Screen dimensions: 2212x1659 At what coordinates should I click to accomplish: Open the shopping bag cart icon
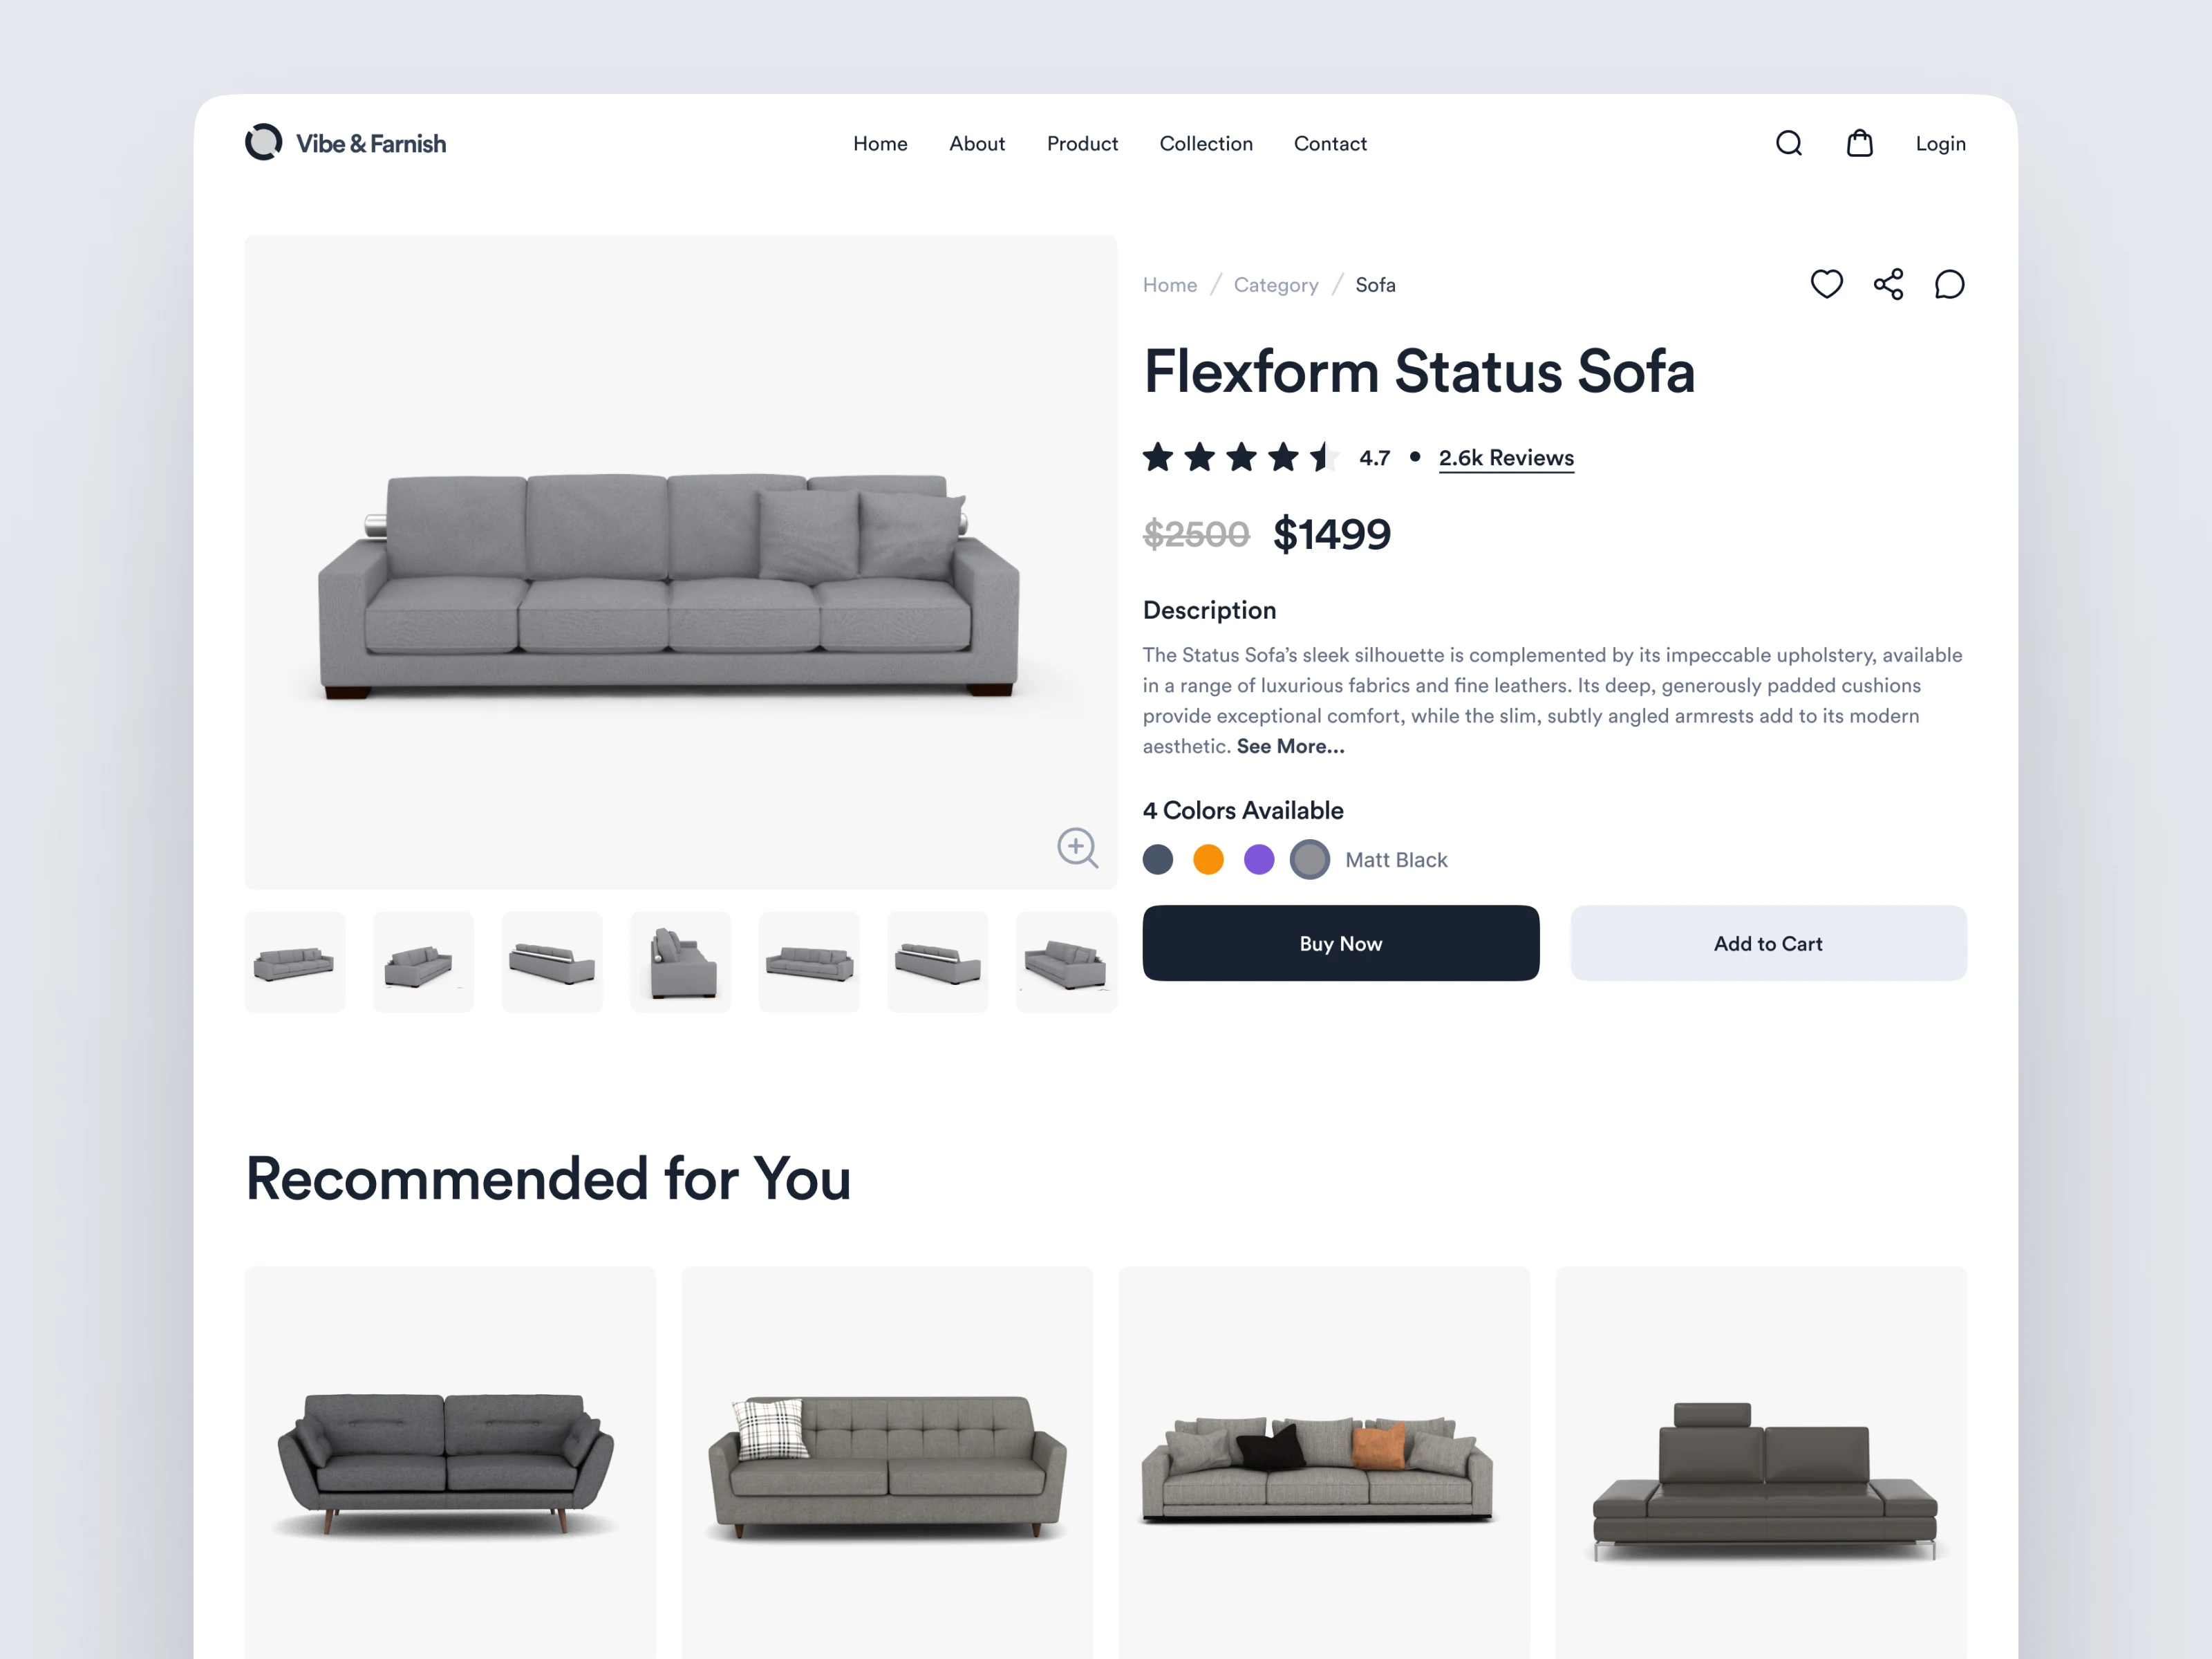tap(1859, 143)
